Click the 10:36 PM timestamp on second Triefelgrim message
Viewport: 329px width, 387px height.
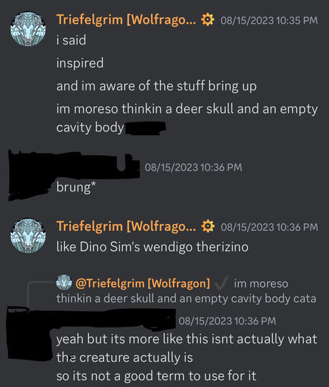[x=269, y=227]
